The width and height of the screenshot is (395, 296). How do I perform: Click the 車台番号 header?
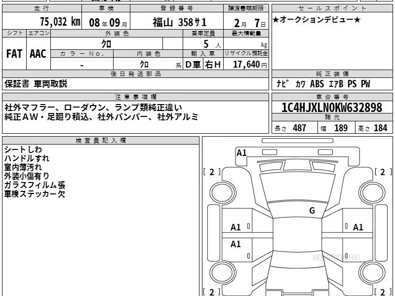click(x=332, y=97)
